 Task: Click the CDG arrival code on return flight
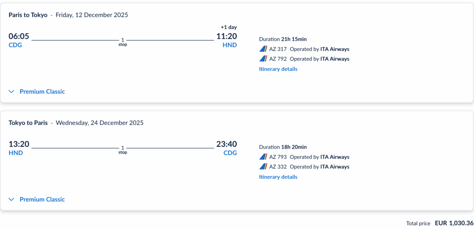coord(230,153)
